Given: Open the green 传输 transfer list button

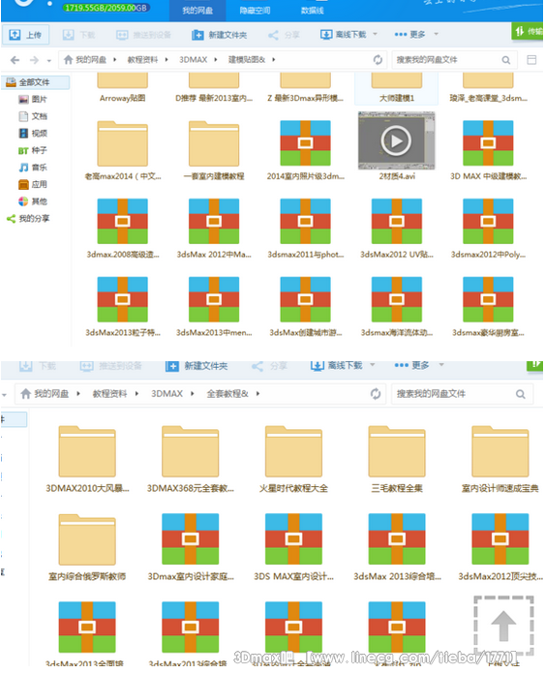Looking at the screenshot, I should coord(528,31).
